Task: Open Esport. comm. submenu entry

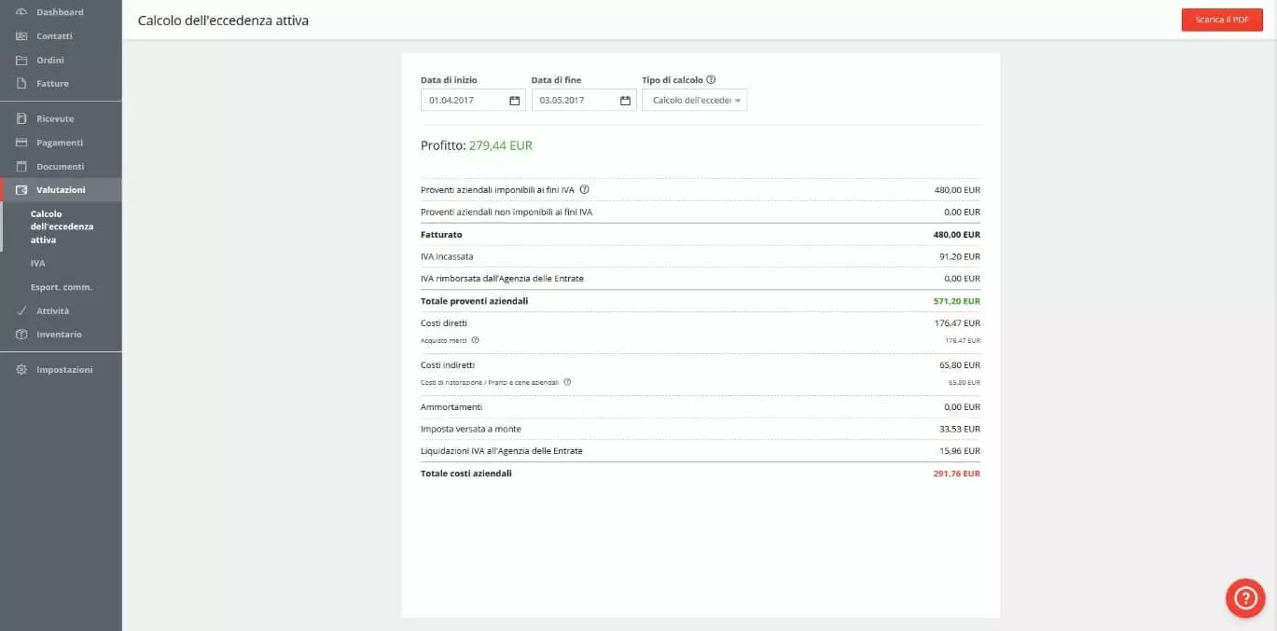Action: [x=62, y=287]
